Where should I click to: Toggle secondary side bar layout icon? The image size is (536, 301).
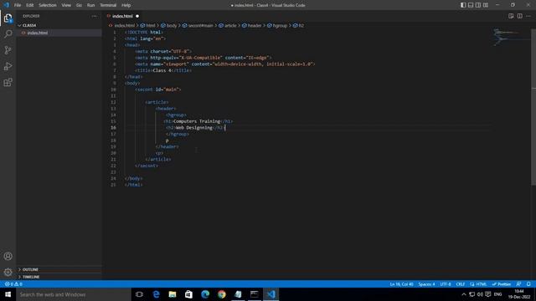coord(478,5)
